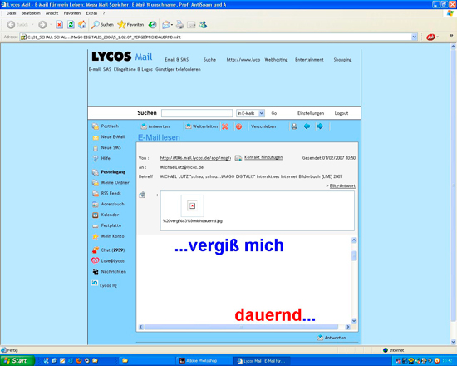Click the Entertainment navigation link
Viewport: 457px width, 366px height.
coord(309,60)
